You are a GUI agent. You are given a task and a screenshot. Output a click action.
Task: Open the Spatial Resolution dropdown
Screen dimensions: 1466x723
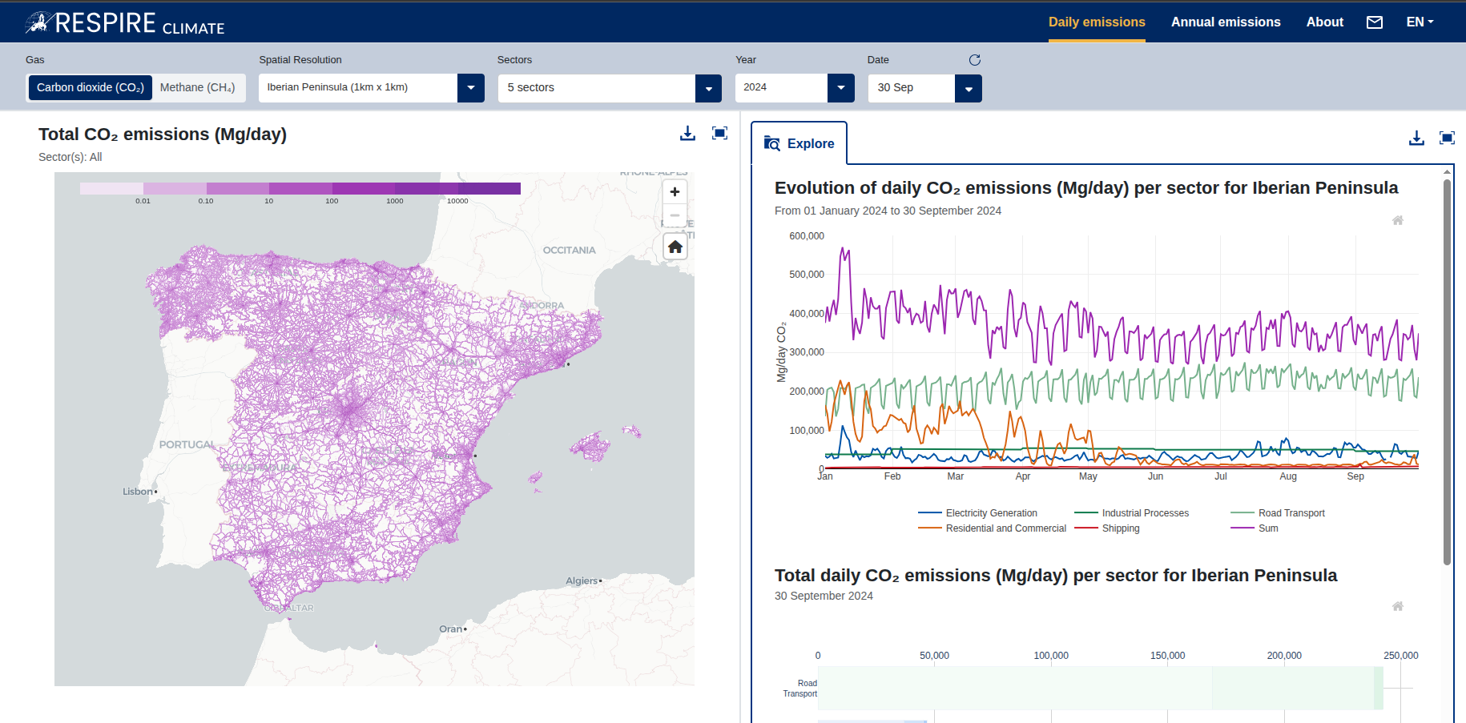(471, 88)
